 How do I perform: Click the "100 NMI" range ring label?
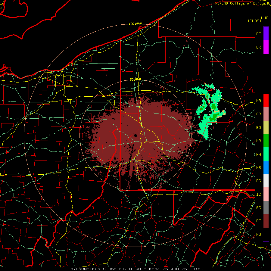pos(135,24)
